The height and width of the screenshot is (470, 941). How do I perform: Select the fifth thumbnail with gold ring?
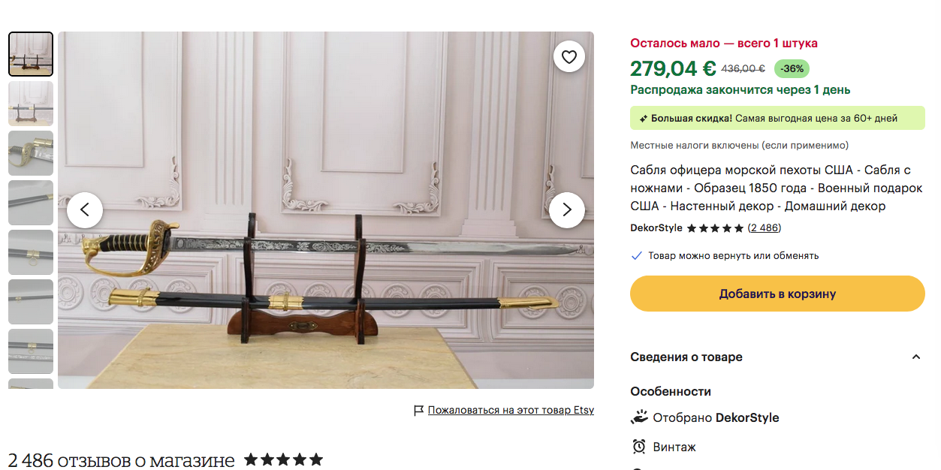coord(31,252)
